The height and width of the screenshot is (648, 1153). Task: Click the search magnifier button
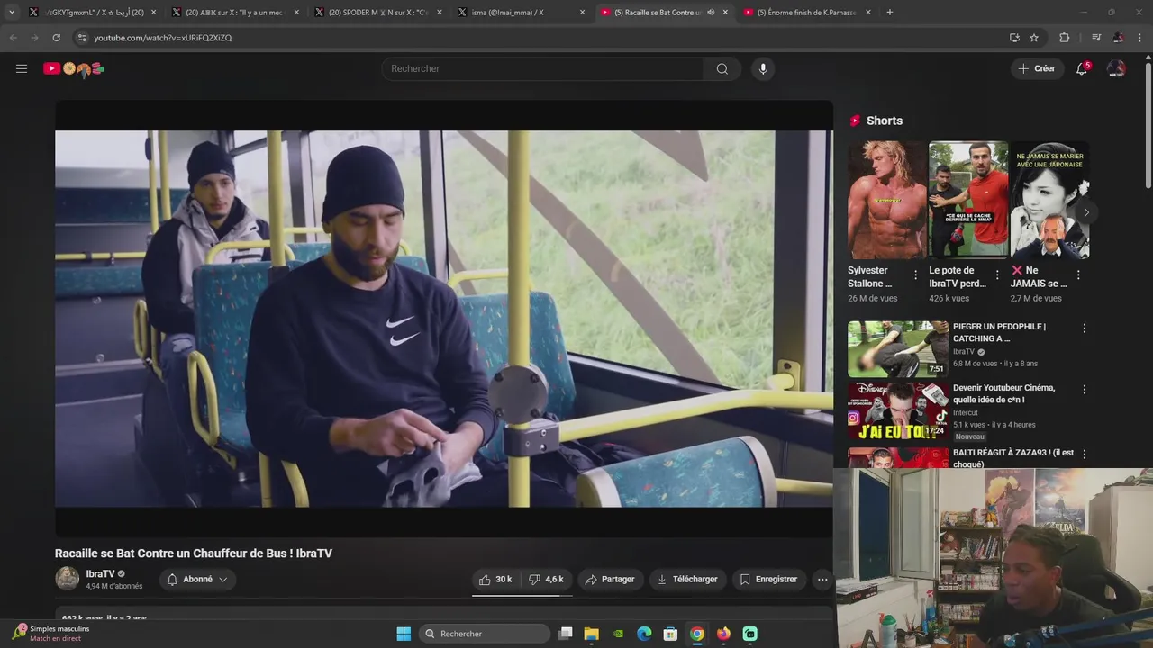point(722,68)
